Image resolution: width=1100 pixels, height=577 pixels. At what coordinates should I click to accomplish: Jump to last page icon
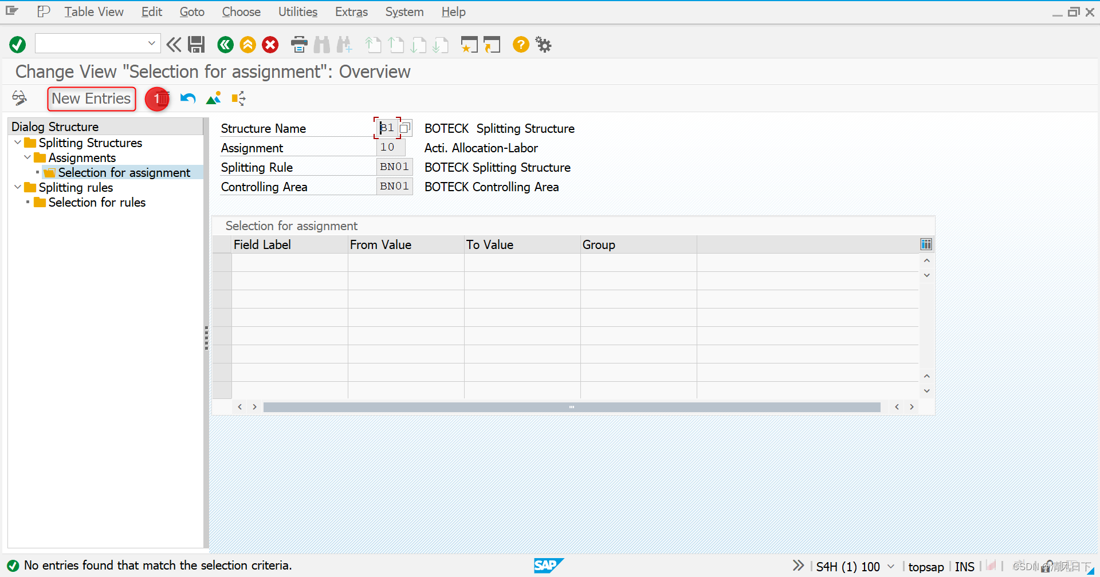(441, 44)
